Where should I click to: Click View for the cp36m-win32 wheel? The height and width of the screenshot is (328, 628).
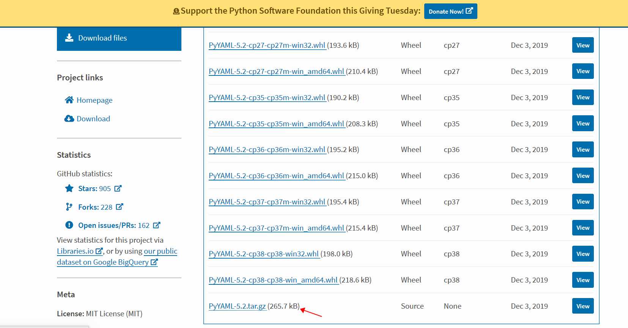pyautogui.click(x=583, y=149)
